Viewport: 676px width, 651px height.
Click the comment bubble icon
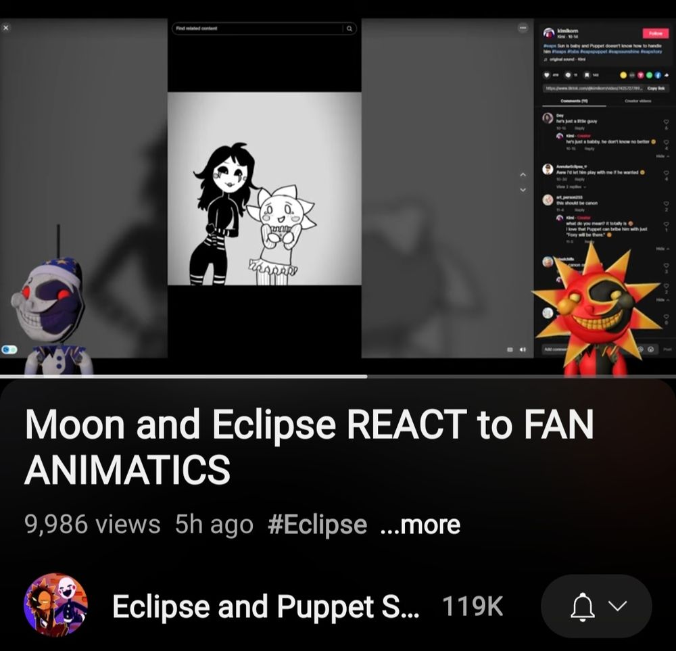tap(567, 75)
